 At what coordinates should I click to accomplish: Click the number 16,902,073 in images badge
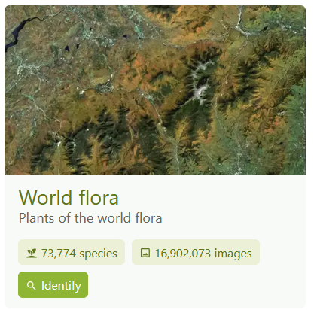click(182, 254)
